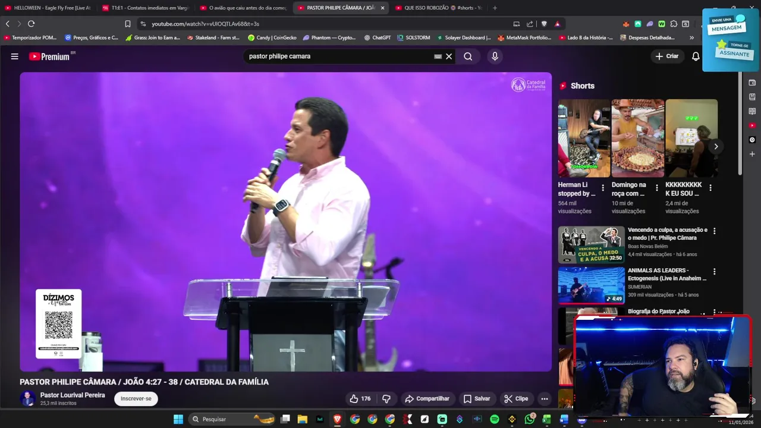Screen dimensions: 761x428
Task: Open Pastor Lourival Pereira channel link
Action: (x=73, y=395)
